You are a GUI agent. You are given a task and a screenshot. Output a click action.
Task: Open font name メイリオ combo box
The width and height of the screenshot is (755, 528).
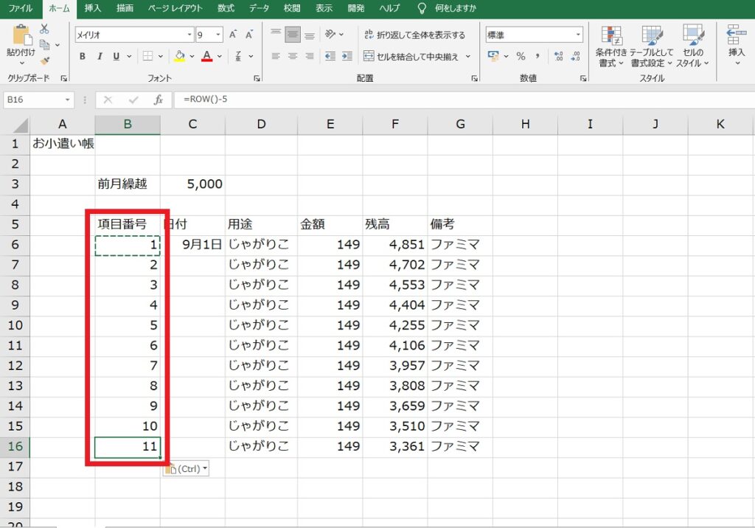pyautogui.click(x=134, y=35)
